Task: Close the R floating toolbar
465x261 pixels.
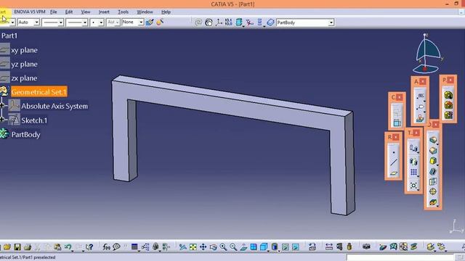Action: [x=395, y=137]
